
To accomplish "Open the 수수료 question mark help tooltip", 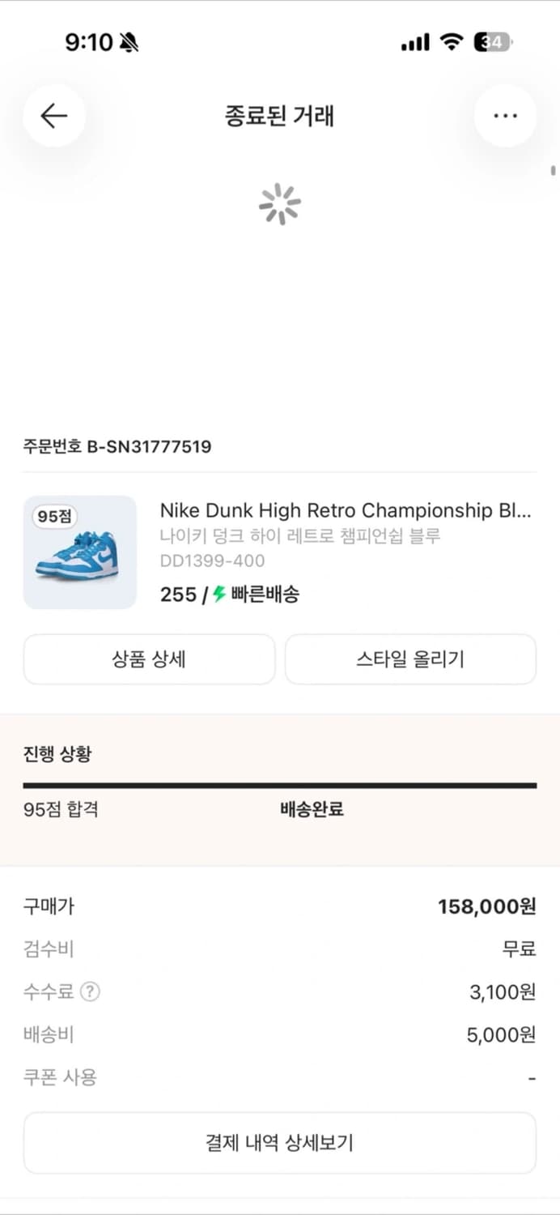I will pyautogui.click(x=91, y=992).
